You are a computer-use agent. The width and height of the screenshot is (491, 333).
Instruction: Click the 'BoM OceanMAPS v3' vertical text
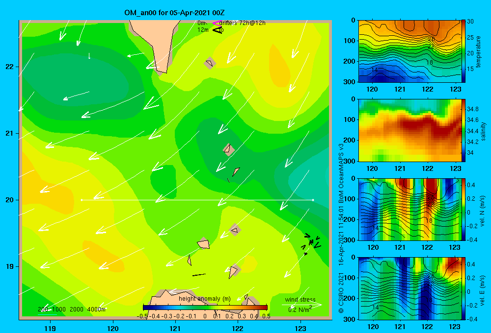pos(341,174)
